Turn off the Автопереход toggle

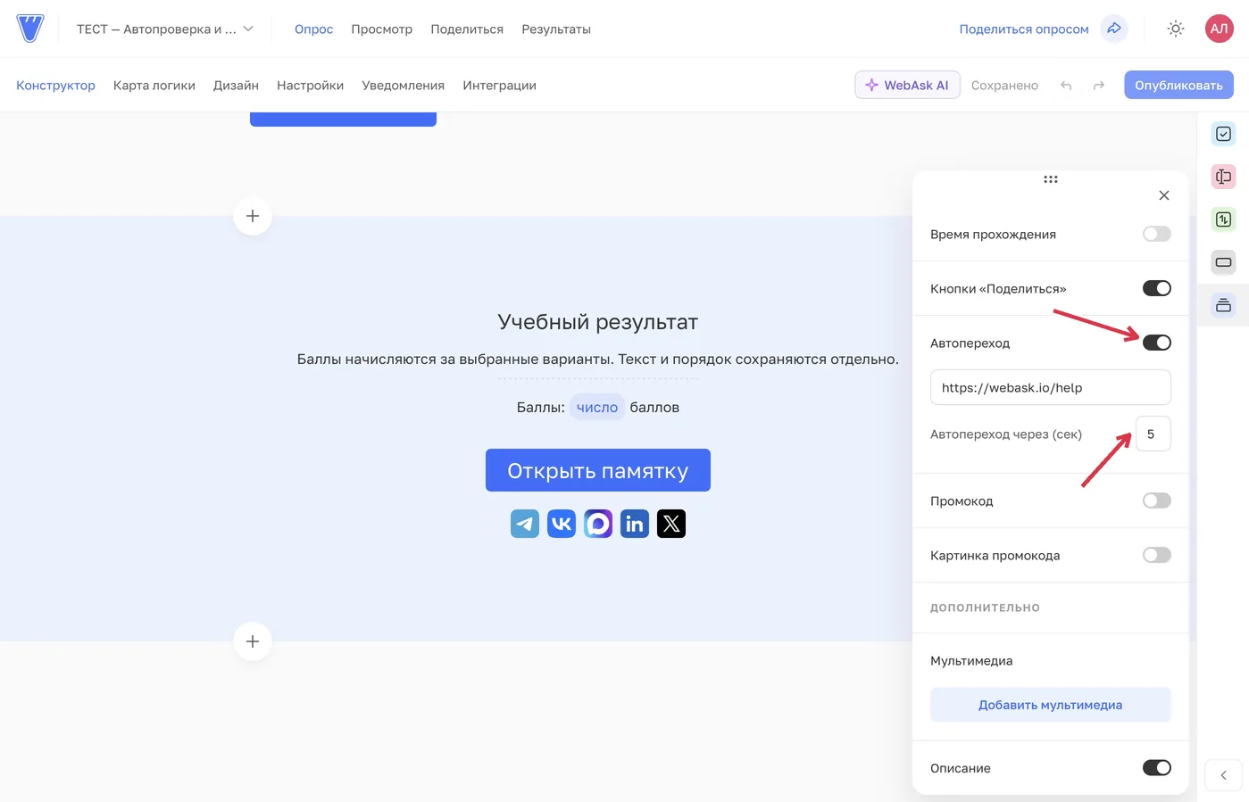click(1157, 343)
